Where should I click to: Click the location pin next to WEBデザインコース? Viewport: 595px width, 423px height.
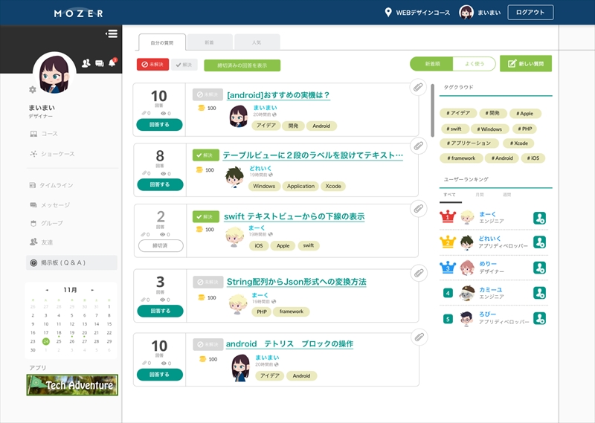pyautogui.click(x=387, y=13)
